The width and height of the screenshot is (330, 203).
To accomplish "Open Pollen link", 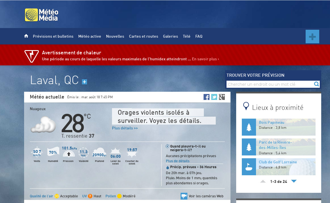I will 111,196.
